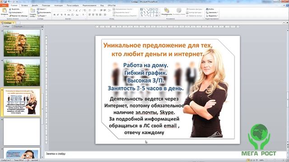The height and width of the screenshot is (162, 289).
Task: Select the blank white slide thumbnail
Action: (x=22, y=132)
